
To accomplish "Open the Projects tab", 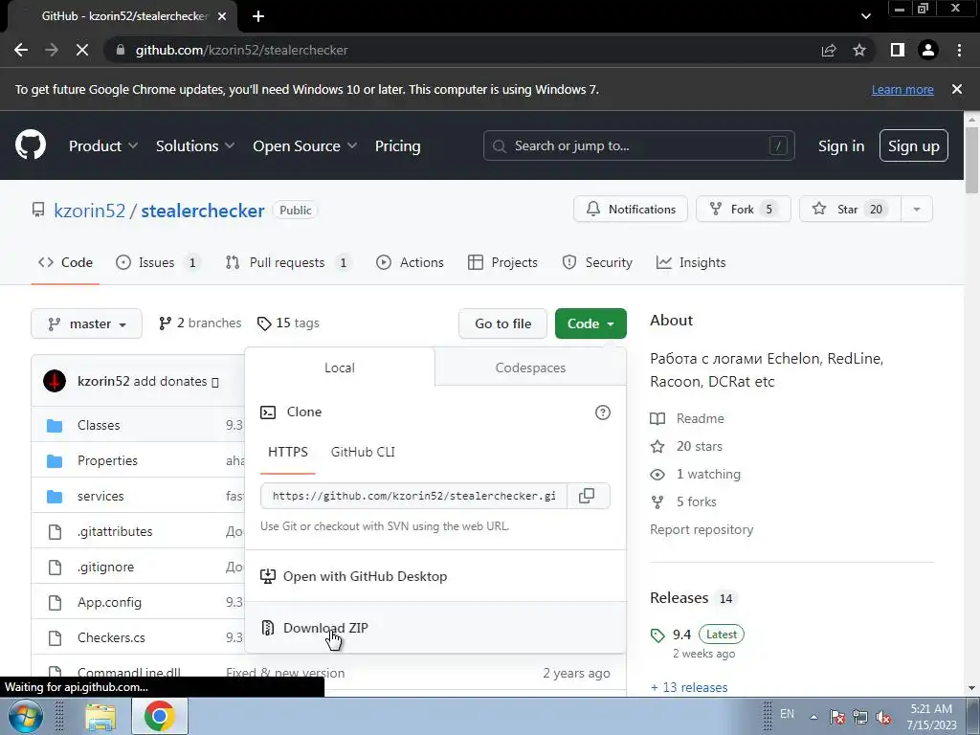I will [x=502, y=262].
